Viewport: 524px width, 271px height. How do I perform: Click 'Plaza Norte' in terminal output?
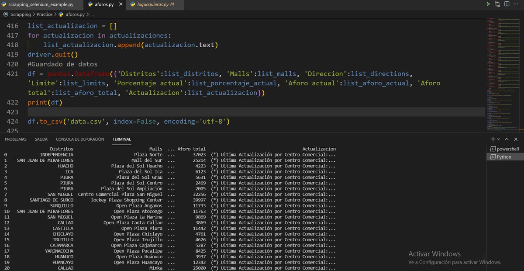pos(148,155)
